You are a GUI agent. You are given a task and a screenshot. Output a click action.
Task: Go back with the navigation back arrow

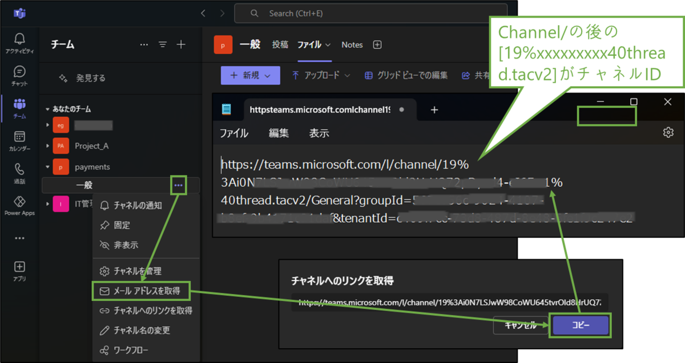[203, 13]
